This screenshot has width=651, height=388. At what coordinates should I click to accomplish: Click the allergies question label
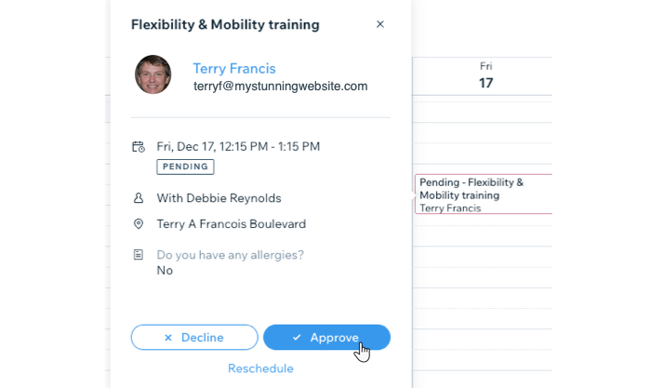230,255
